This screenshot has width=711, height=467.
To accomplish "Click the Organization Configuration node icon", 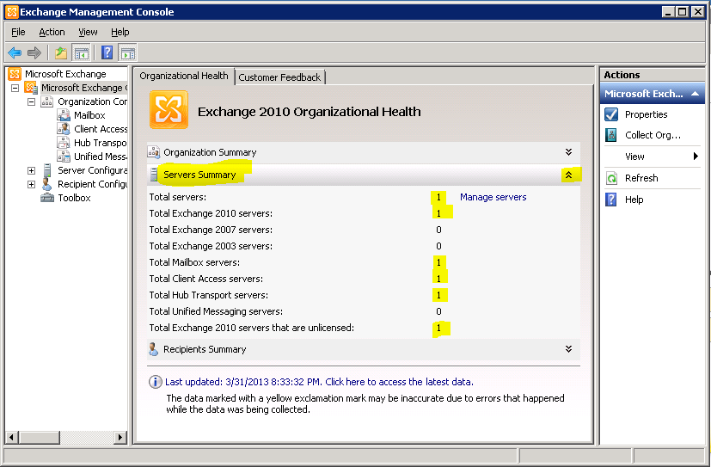I will [x=47, y=101].
